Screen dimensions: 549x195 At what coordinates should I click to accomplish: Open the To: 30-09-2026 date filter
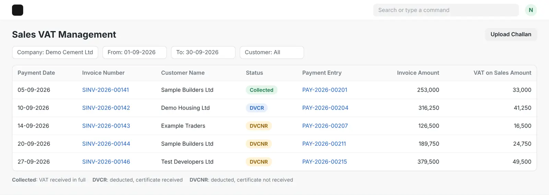[203, 52]
